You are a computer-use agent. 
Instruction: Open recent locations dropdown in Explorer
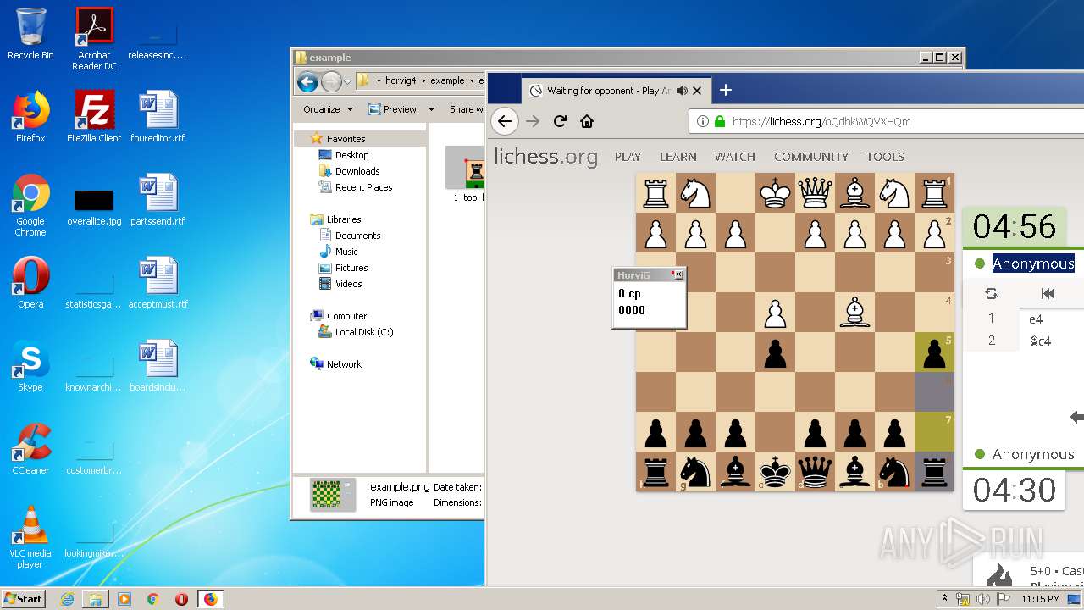click(x=347, y=82)
